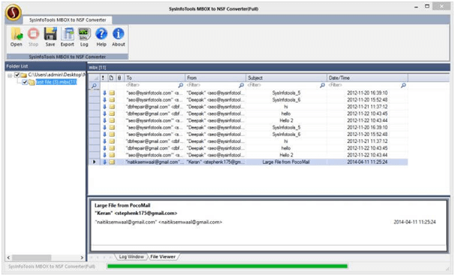Open the Log viewer icon
Screen dimensions: 455x276
point(84,34)
